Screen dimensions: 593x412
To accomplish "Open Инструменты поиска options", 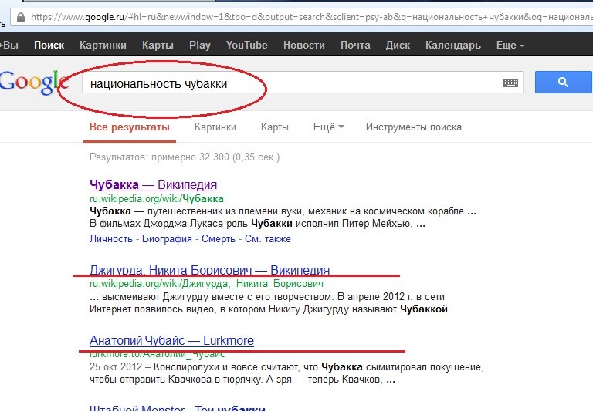I will pos(413,127).
